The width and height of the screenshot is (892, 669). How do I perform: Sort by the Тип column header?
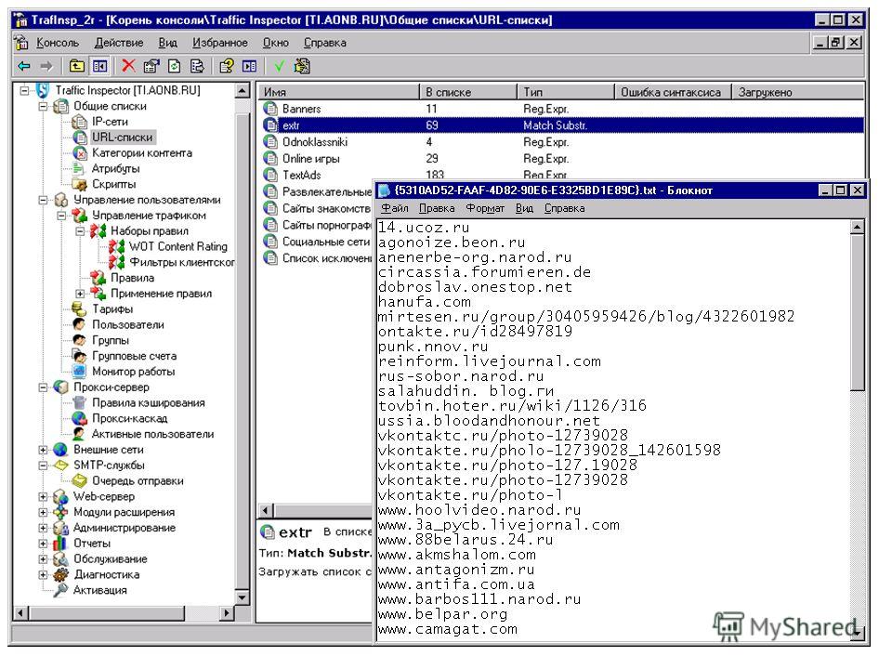pos(567,92)
